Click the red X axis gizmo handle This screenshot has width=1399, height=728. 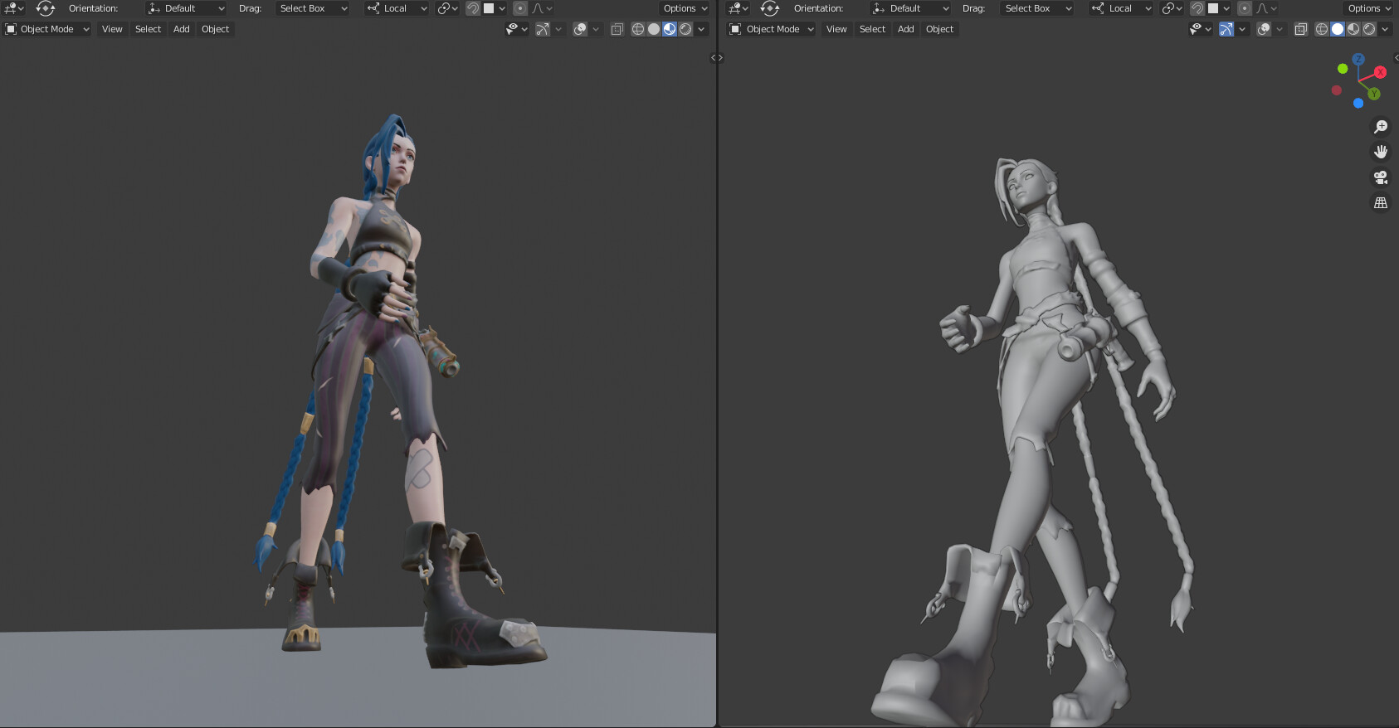tap(1380, 72)
